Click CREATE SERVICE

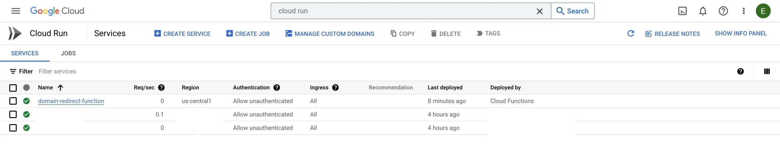pos(182,34)
